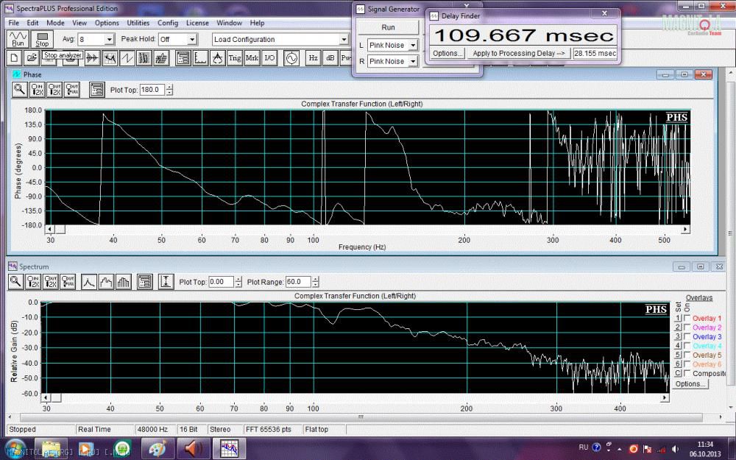Open the Spectrogram view icon

(144, 58)
